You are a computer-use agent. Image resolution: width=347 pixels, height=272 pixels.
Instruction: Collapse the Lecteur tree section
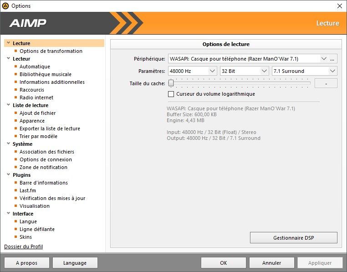coord(8,58)
